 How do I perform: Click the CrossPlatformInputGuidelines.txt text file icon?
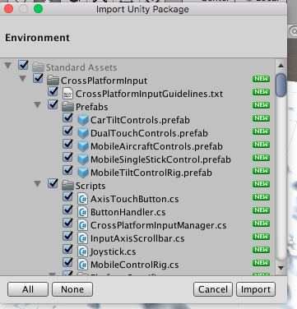(x=67, y=94)
